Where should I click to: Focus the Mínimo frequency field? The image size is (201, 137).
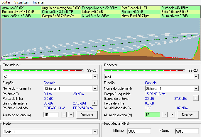(139, 131)
